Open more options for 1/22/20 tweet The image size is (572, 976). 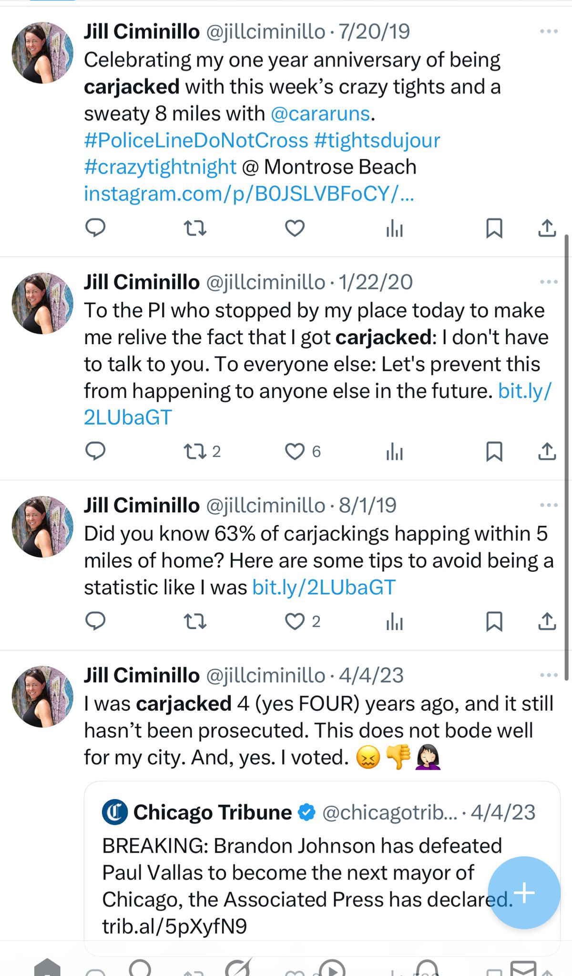point(549,282)
